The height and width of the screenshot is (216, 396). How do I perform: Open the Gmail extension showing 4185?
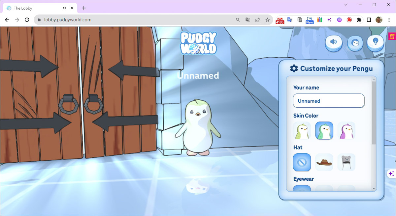point(280,20)
